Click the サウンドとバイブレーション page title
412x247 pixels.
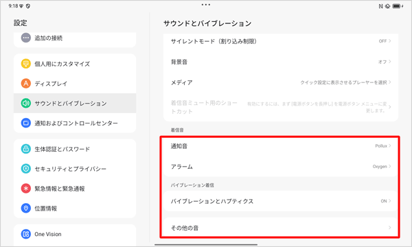pyautogui.click(x=207, y=23)
